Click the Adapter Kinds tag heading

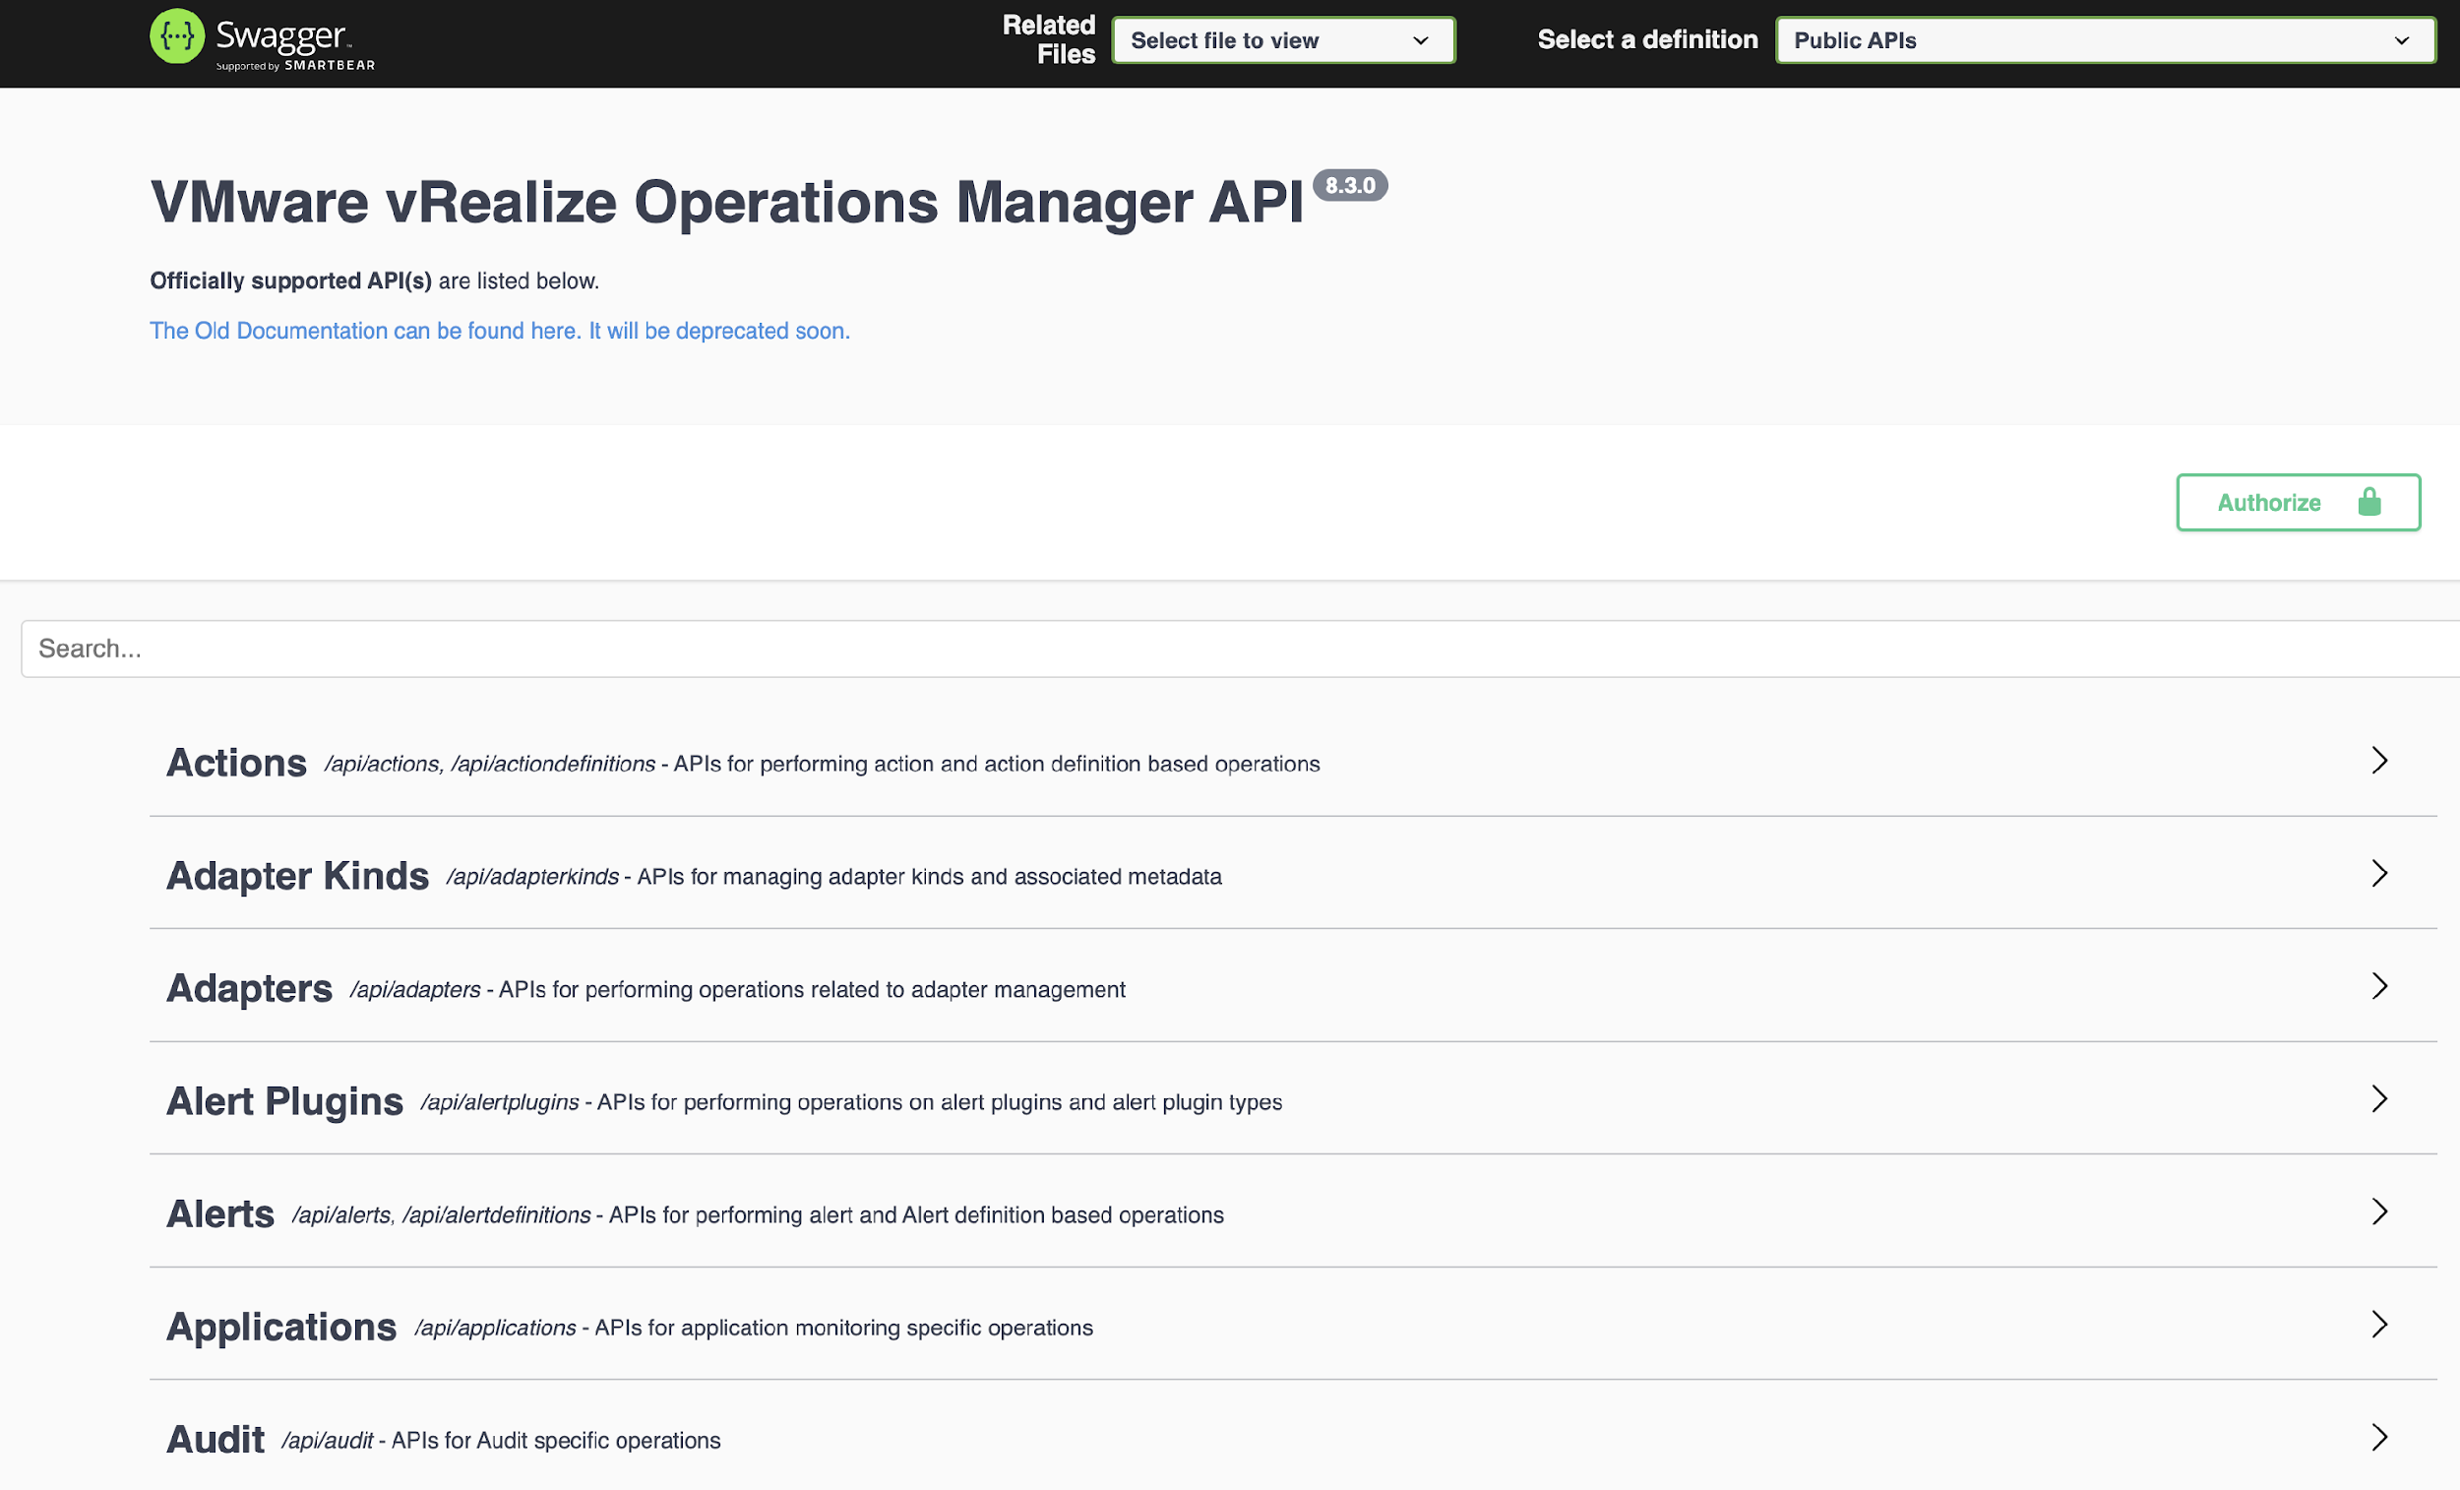297,876
